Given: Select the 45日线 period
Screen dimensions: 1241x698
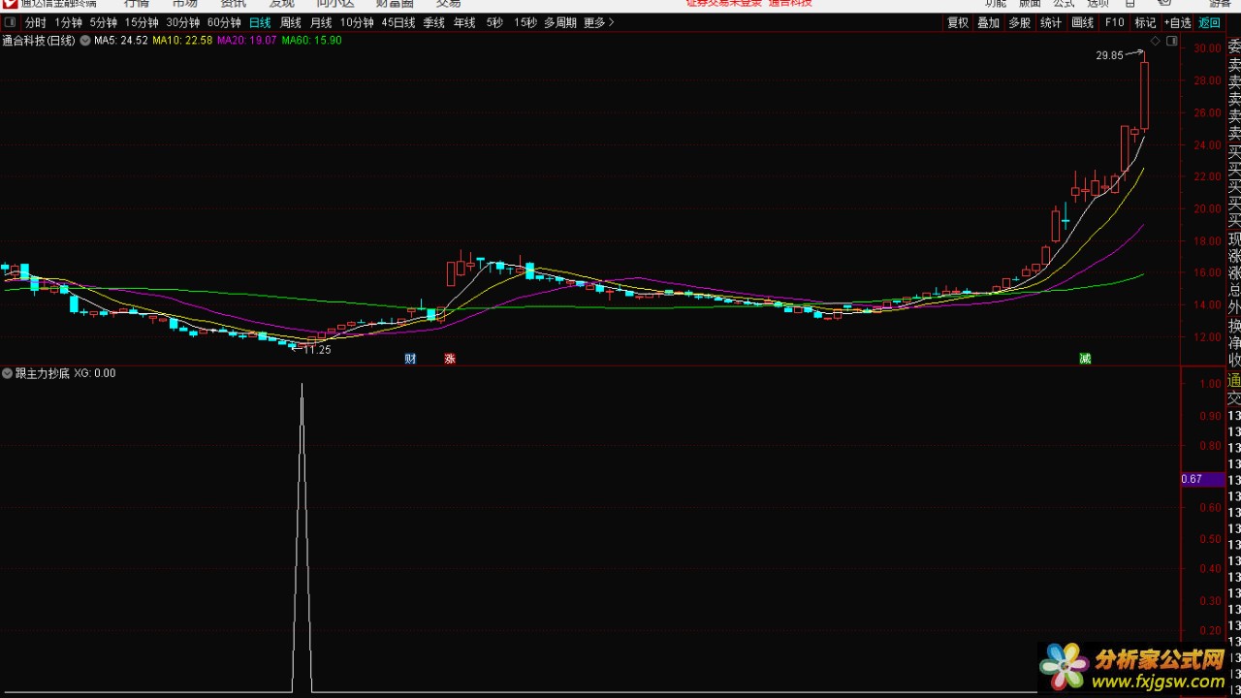Looking at the screenshot, I should pyautogui.click(x=398, y=22).
